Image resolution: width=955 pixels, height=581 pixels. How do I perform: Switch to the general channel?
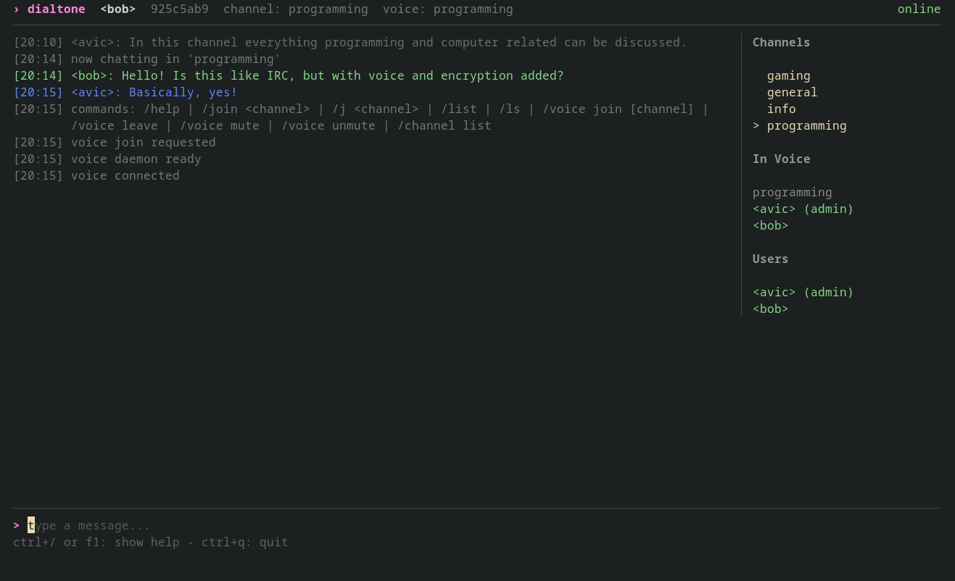pos(792,93)
